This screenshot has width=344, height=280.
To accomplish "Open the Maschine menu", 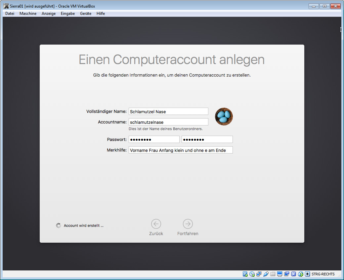I will pyautogui.click(x=28, y=14).
